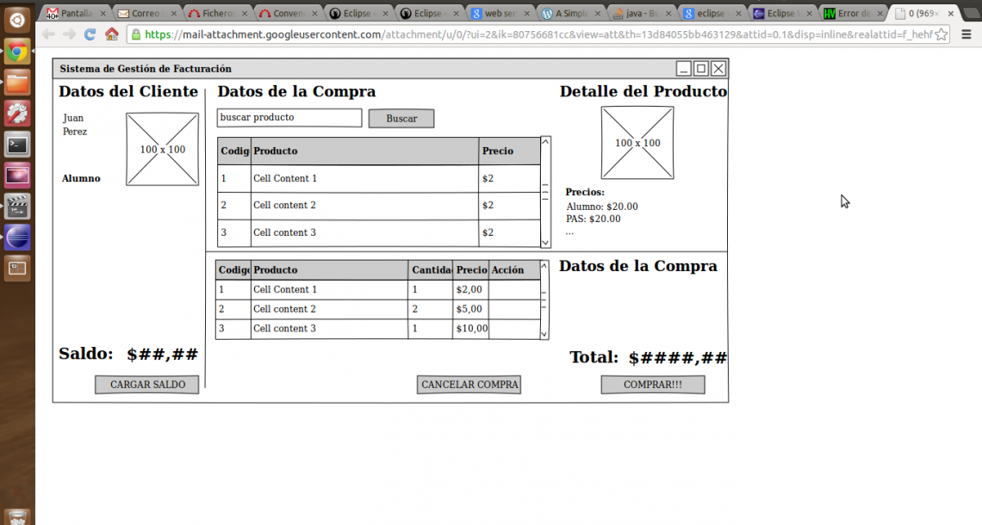Screen dimensions: 982x525
Task: Focus the "buscar producto" search field
Action: [x=289, y=118]
